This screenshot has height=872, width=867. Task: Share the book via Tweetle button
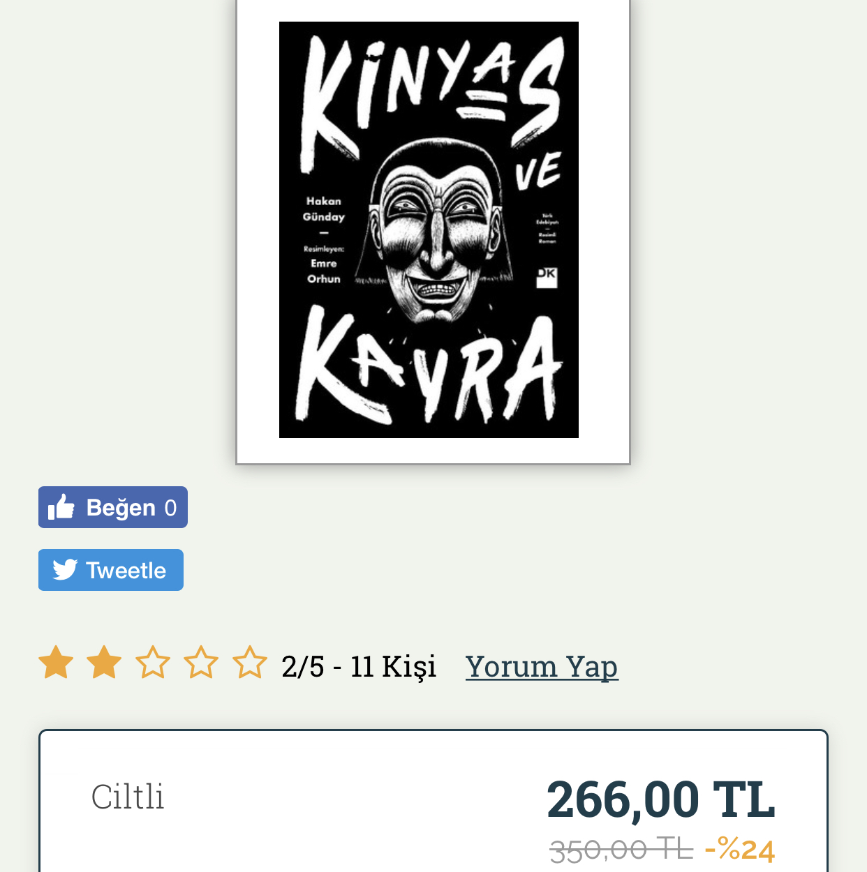[111, 570]
